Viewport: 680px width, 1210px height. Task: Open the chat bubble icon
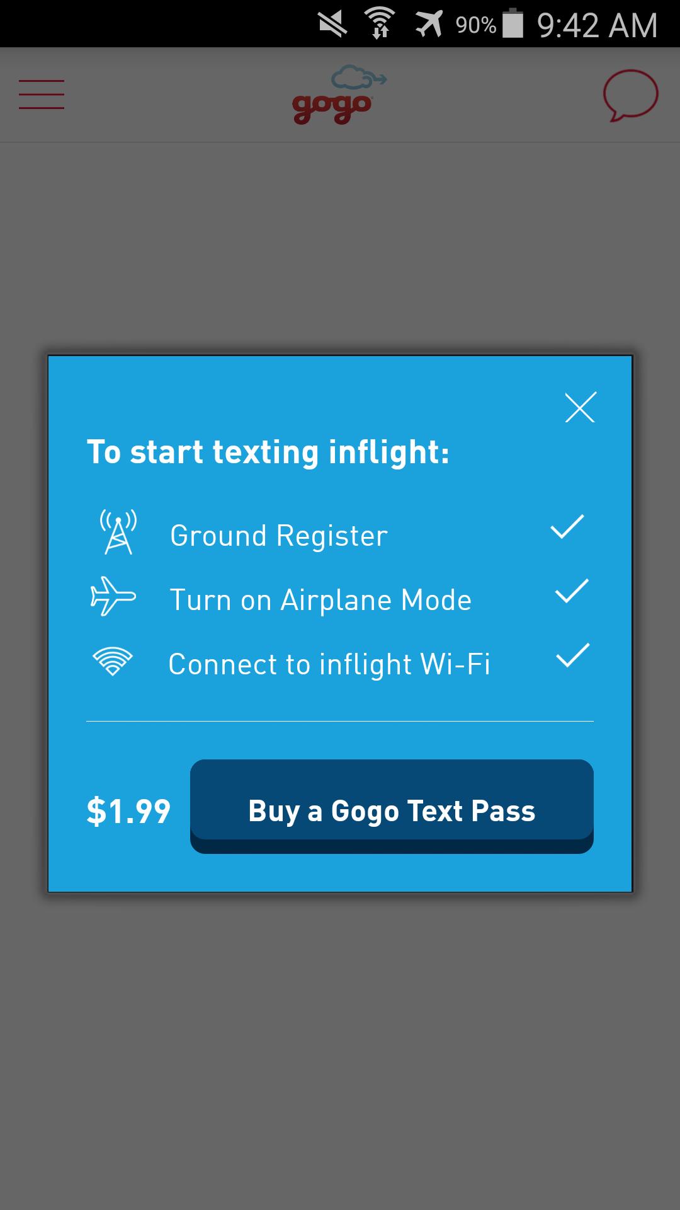click(630, 95)
